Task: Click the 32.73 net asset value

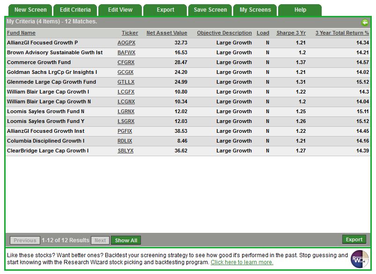Action: click(x=181, y=43)
